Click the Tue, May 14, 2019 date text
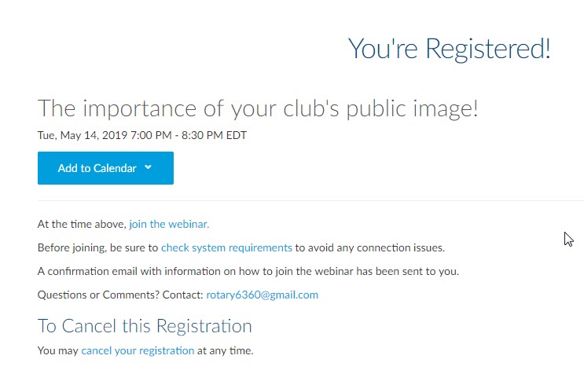 [83, 135]
